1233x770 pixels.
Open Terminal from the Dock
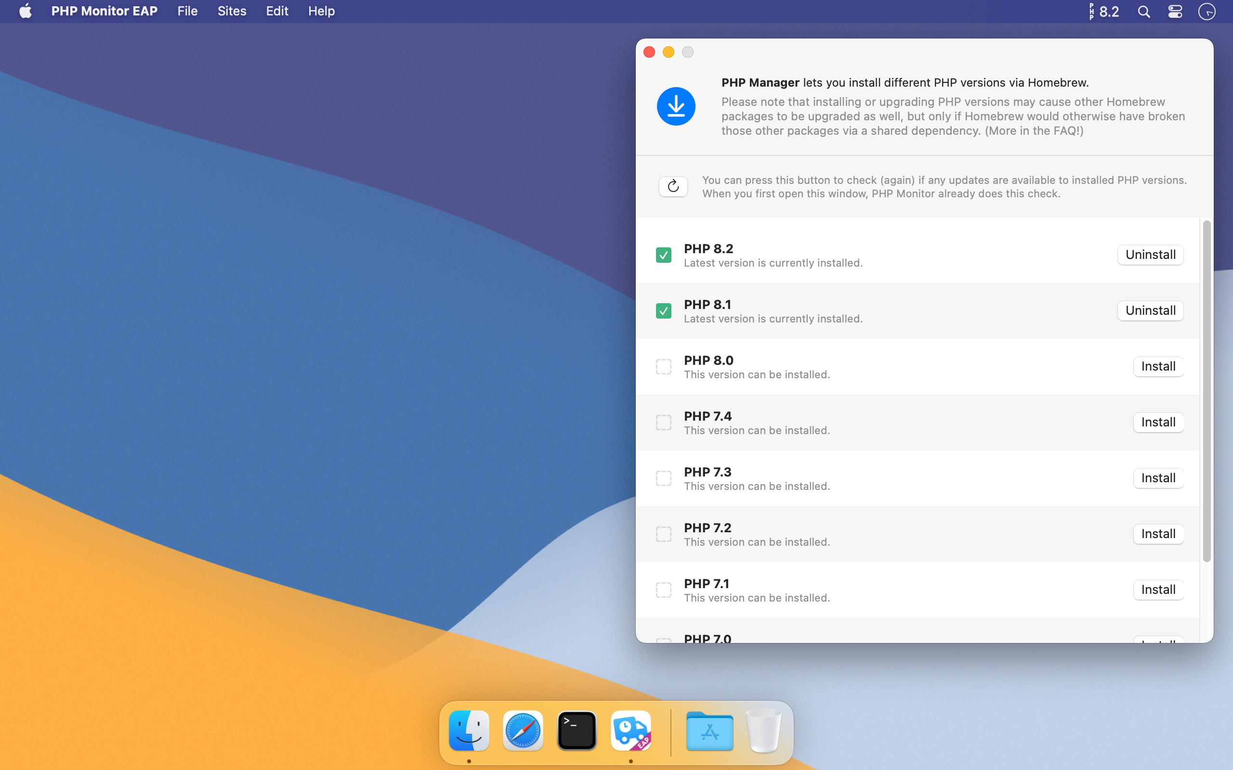[577, 731]
